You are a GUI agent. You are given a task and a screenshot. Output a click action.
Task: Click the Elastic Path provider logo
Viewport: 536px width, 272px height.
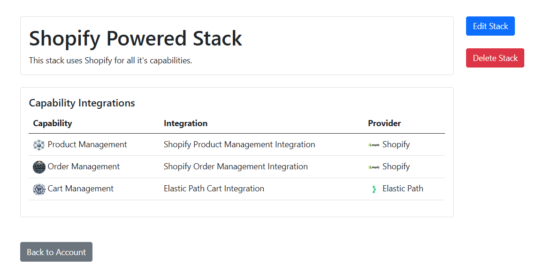click(x=374, y=189)
